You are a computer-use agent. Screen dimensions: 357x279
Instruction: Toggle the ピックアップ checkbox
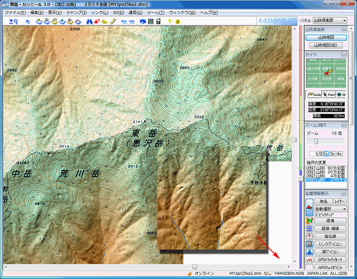click(317, 215)
